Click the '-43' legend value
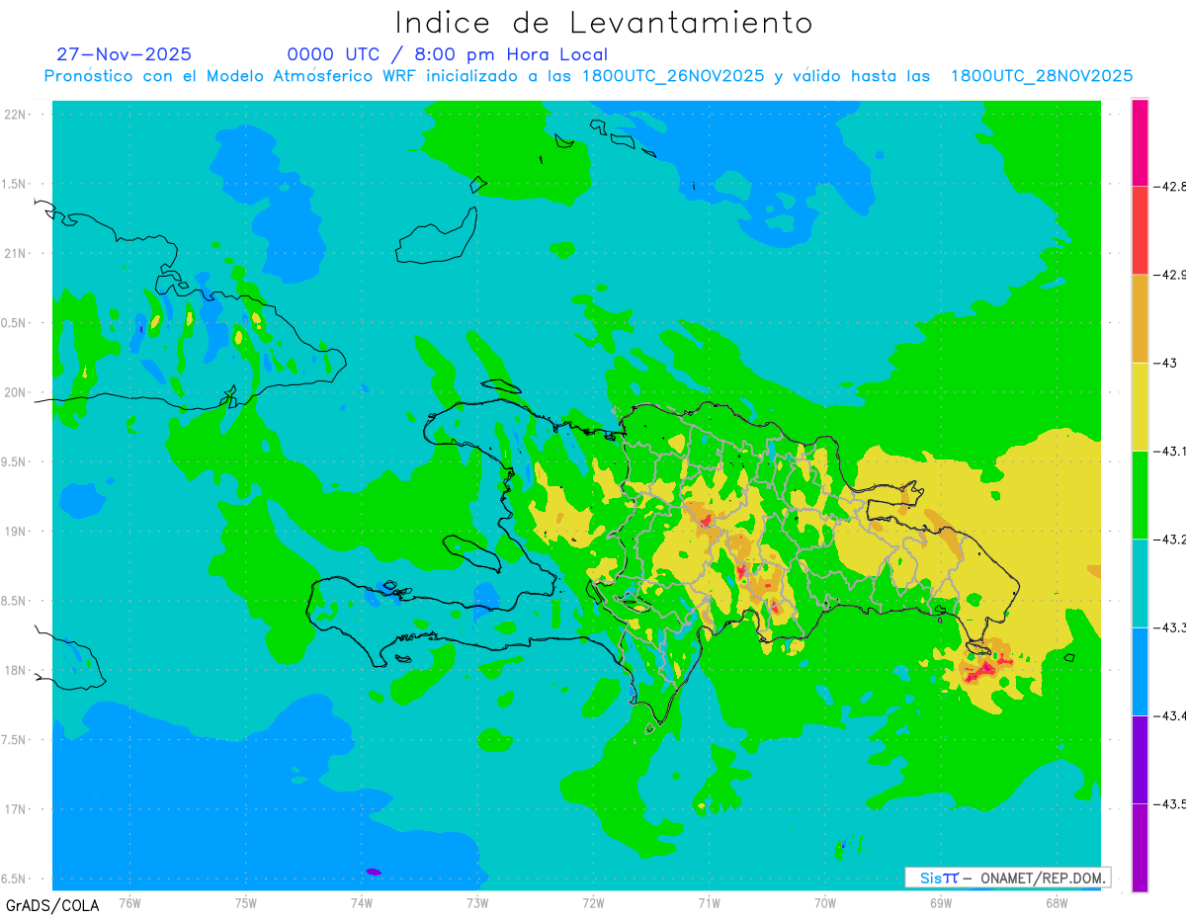The width and height of the screenshot is (1186, 916). (x=1163, y=363)
